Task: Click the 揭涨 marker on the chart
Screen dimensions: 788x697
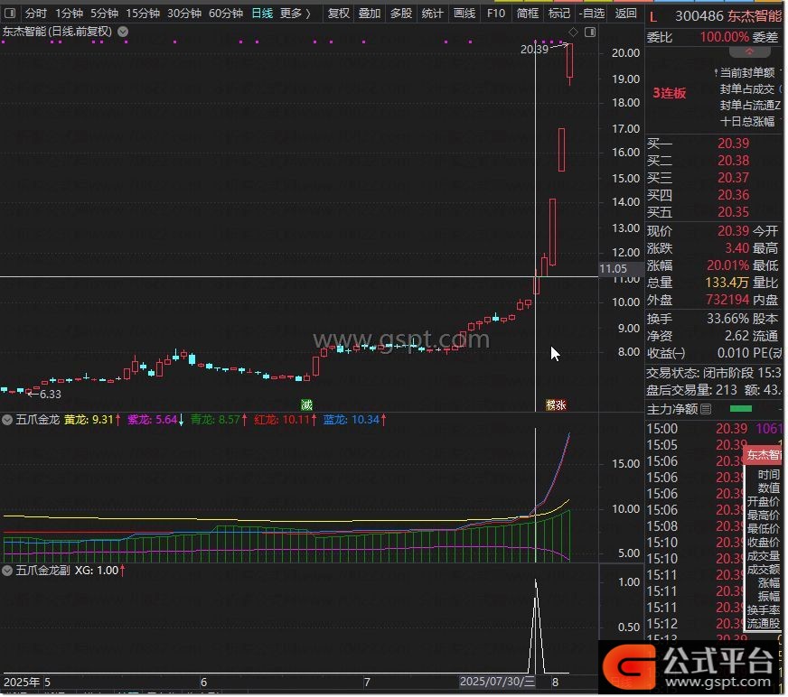Action: (x=558, y=405)
